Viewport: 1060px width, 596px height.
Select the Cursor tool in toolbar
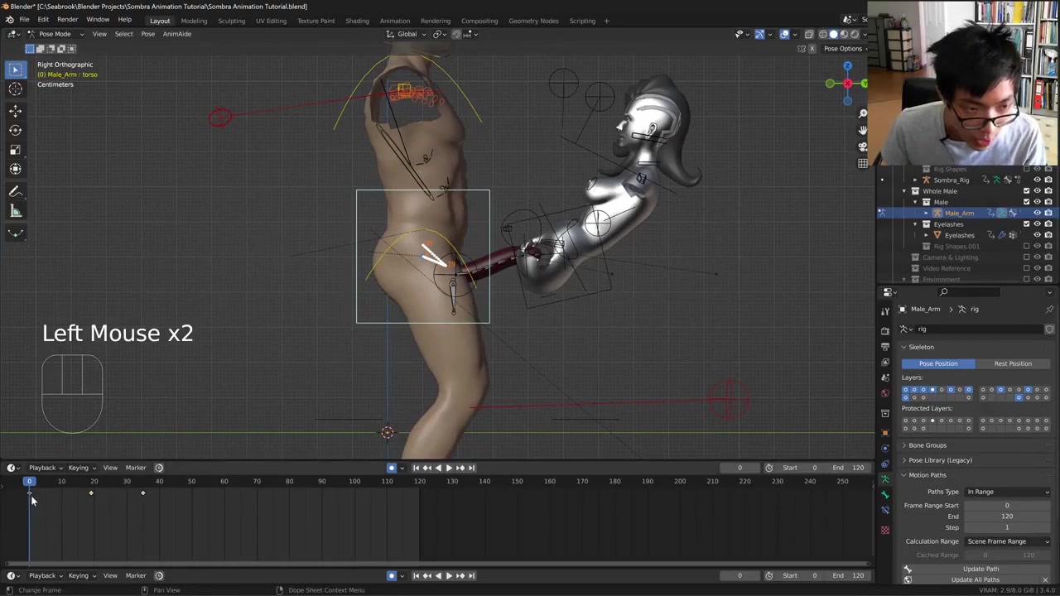coord(15,89)
